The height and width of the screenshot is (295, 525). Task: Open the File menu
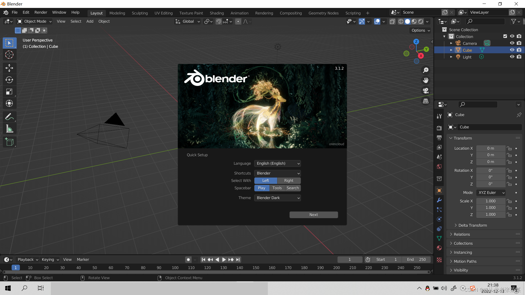[14, 12]
